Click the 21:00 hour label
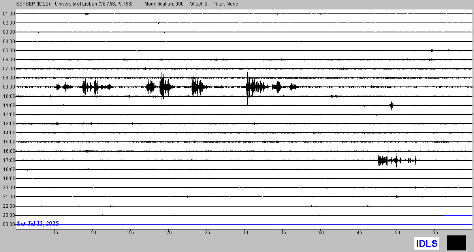This screenshot has height=252, width=474. click(x=8, y=197)
